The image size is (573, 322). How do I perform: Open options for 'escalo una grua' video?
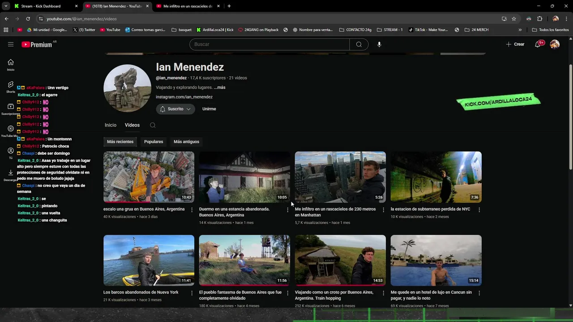(192, 210)
